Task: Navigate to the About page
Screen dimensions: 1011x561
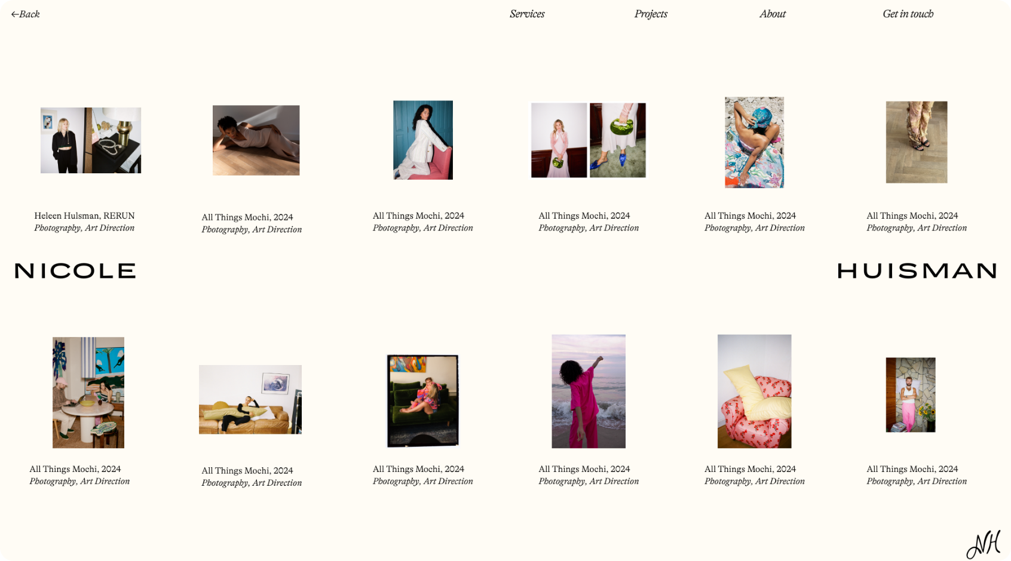Action: 773,14
